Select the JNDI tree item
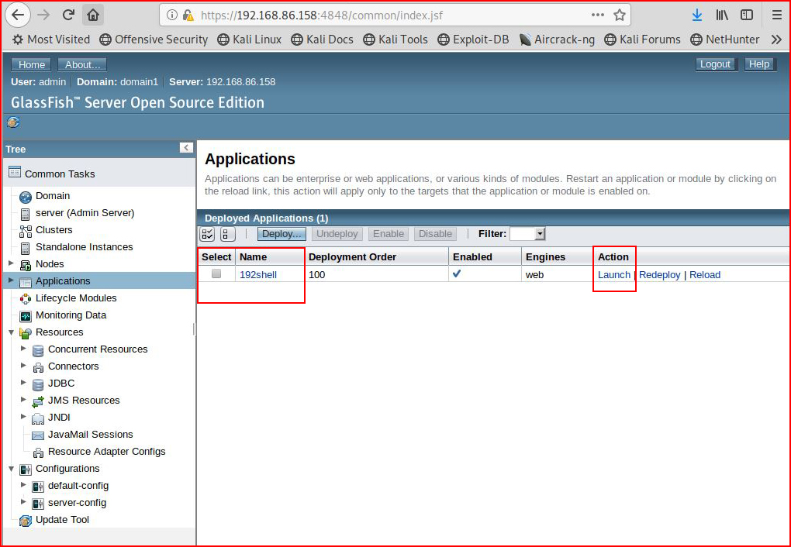791x547 pixels. pyautogui.click(x=59, y=418)
